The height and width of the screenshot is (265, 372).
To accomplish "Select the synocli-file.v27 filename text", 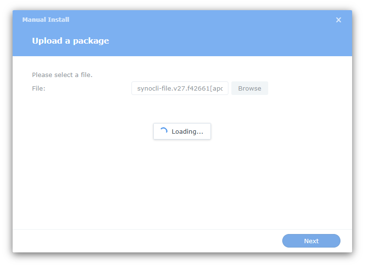I will point(180,88).
